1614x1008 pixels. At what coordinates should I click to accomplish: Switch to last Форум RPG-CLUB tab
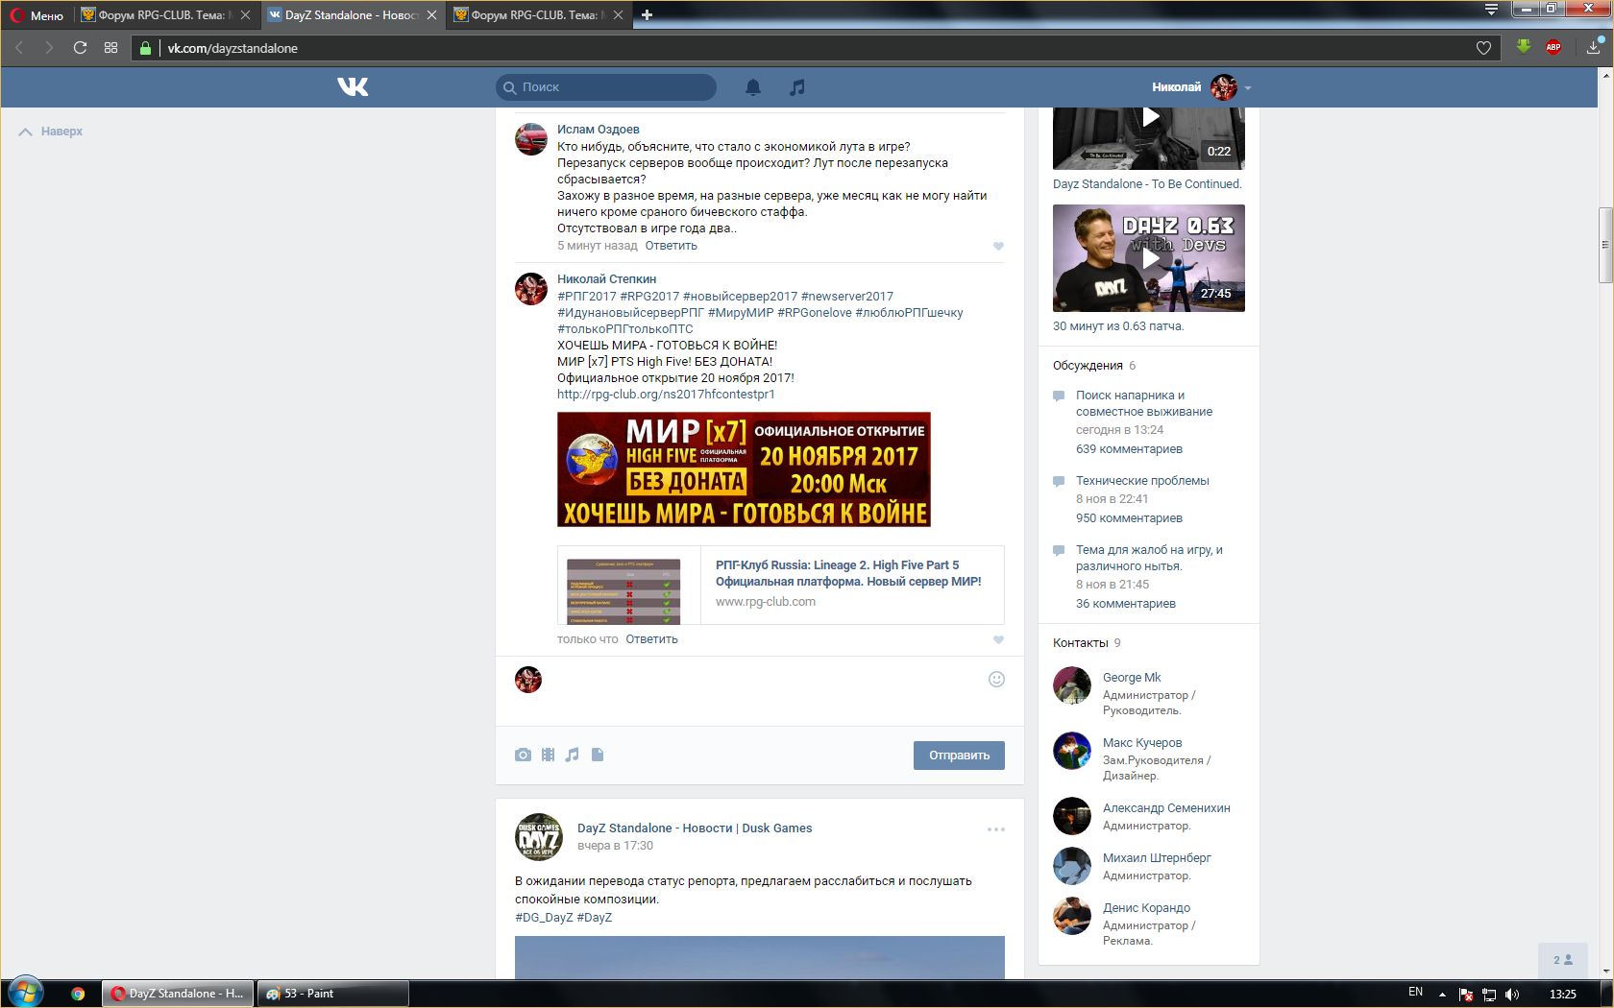[538, 15]
